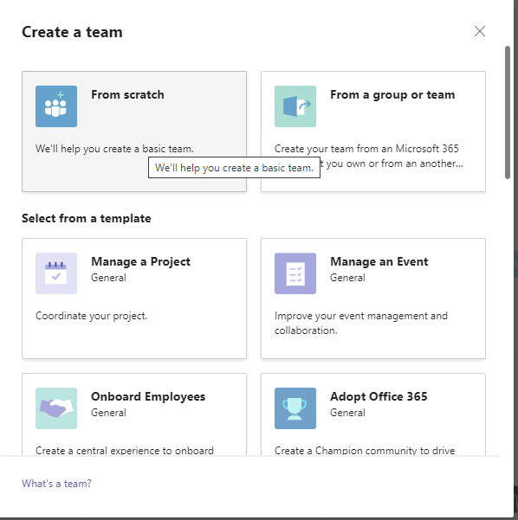The height and width of the screenshot is (520, 518).
Task: Click 'Create your team from an Microsoft 365' text
Action: [366, 149]
